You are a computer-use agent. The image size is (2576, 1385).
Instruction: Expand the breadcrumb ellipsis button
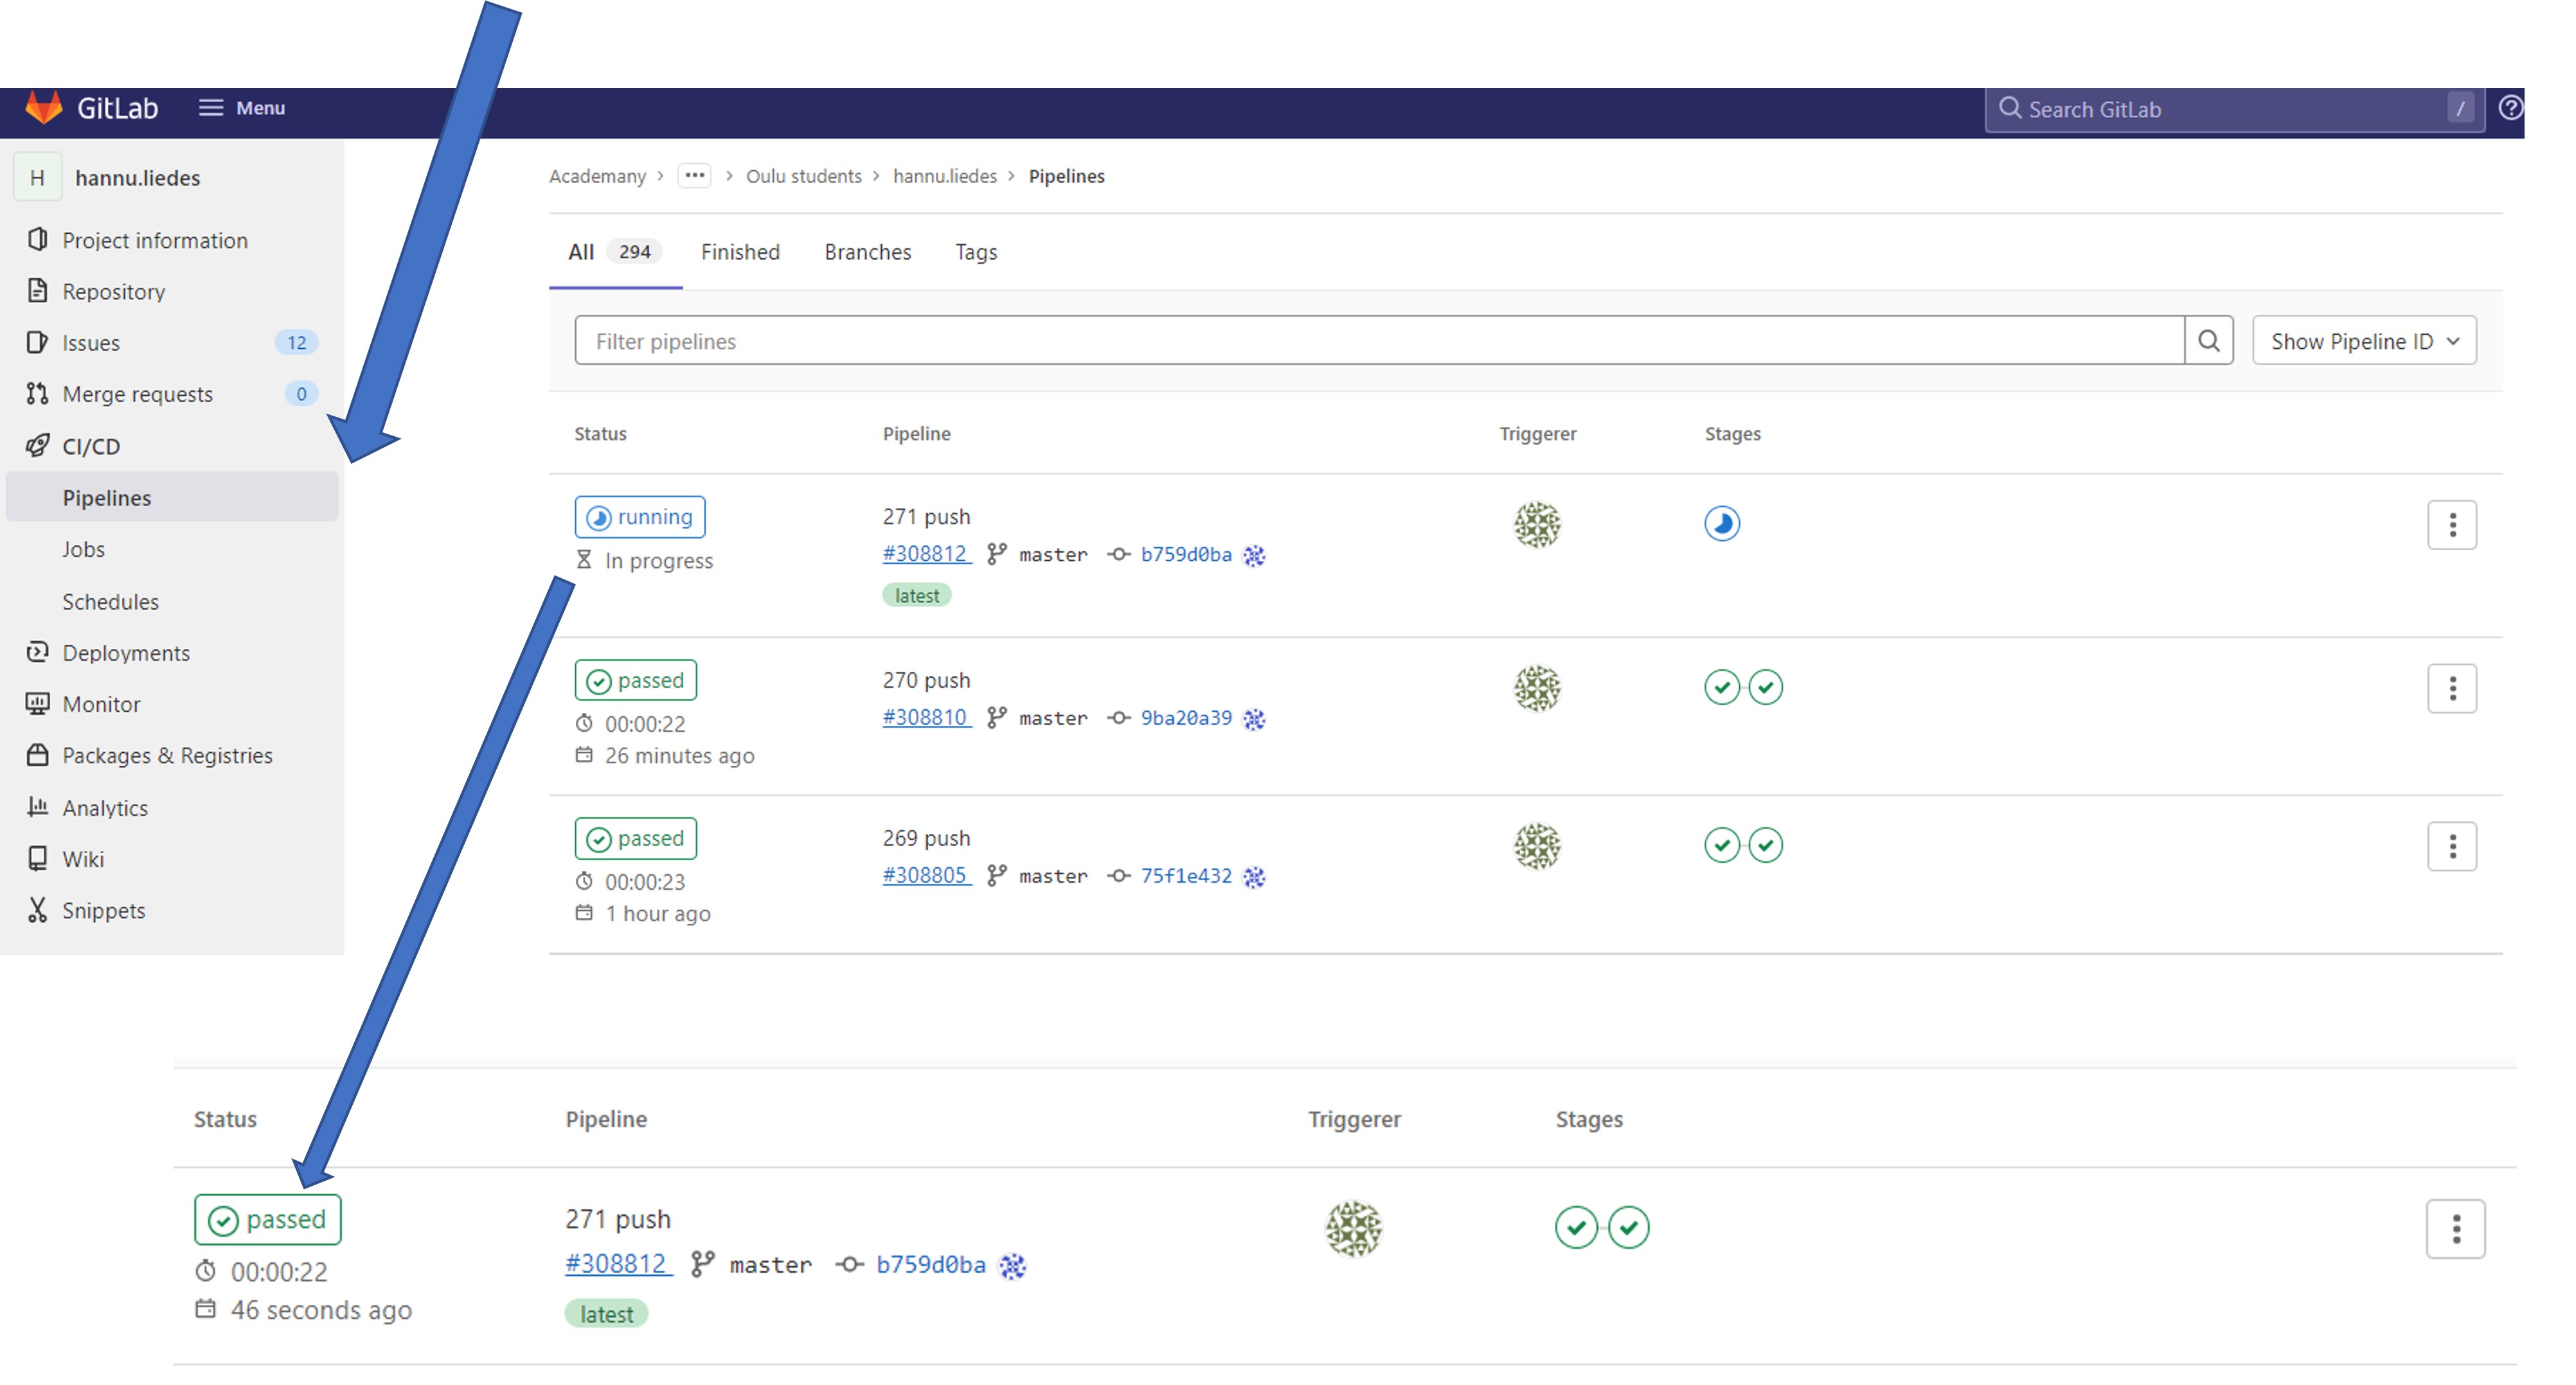point(694,176)
